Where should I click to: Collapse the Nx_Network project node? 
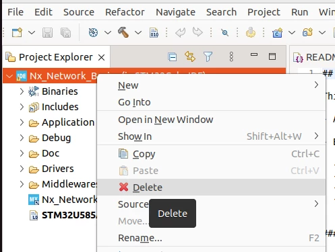pyautogui.click(x=9, y=76)
